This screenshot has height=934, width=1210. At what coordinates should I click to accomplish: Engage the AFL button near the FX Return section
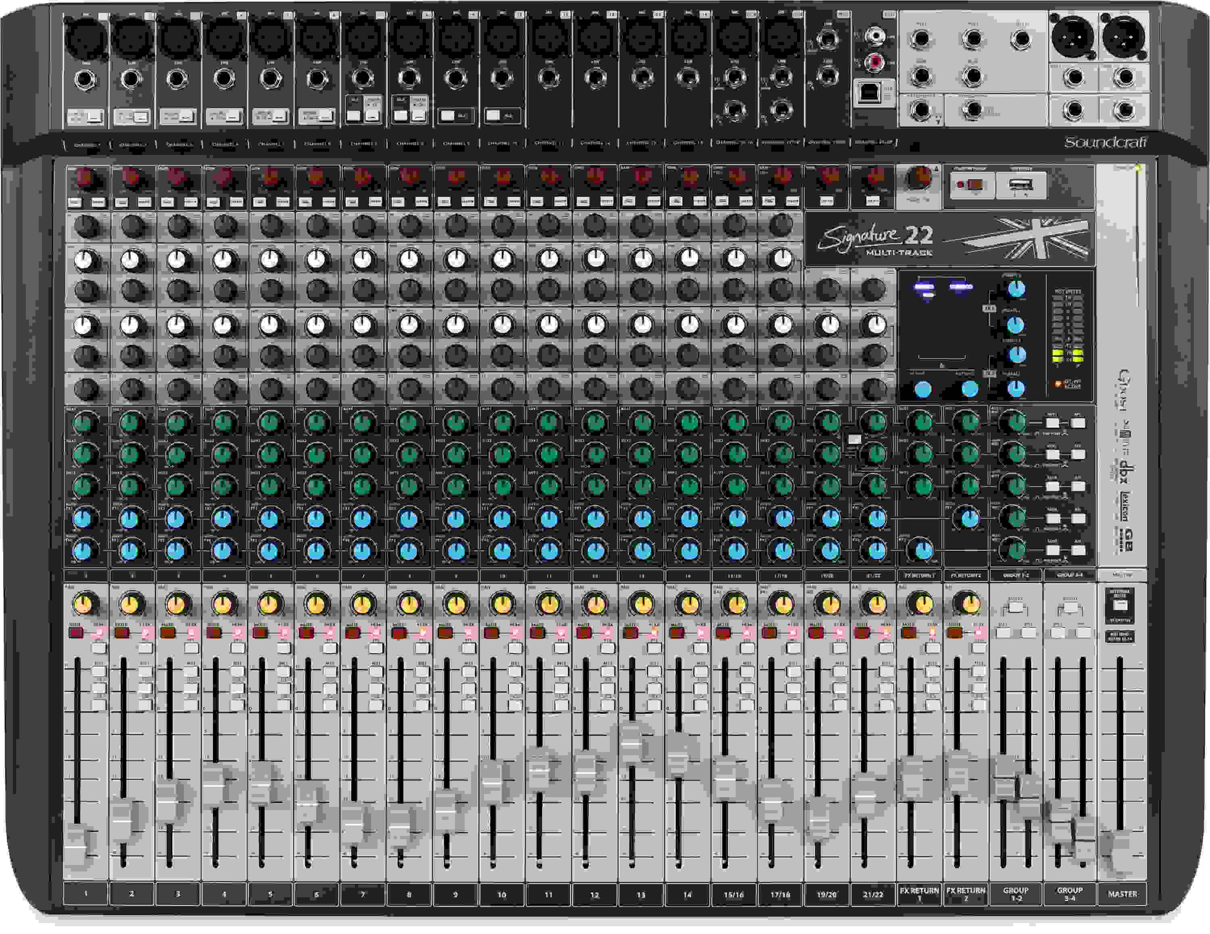pyautogui.click(x=1078, y=422)
